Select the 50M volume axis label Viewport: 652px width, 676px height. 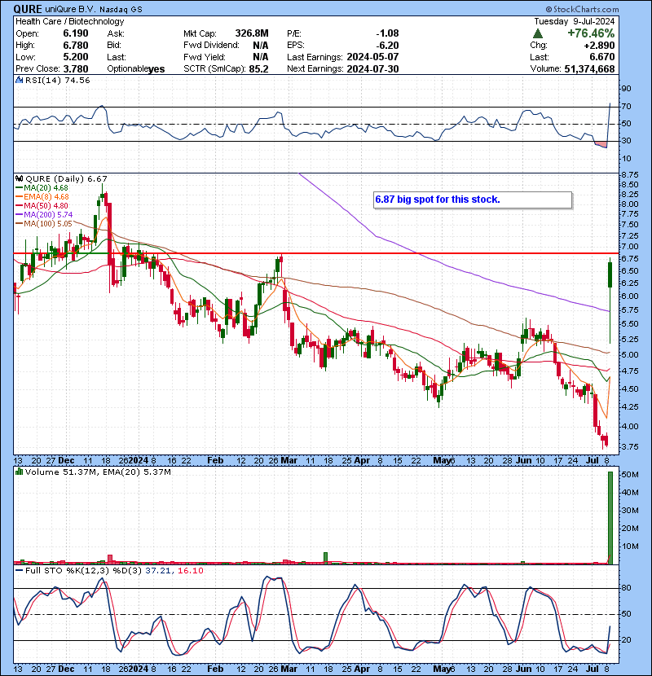[629, 475]
